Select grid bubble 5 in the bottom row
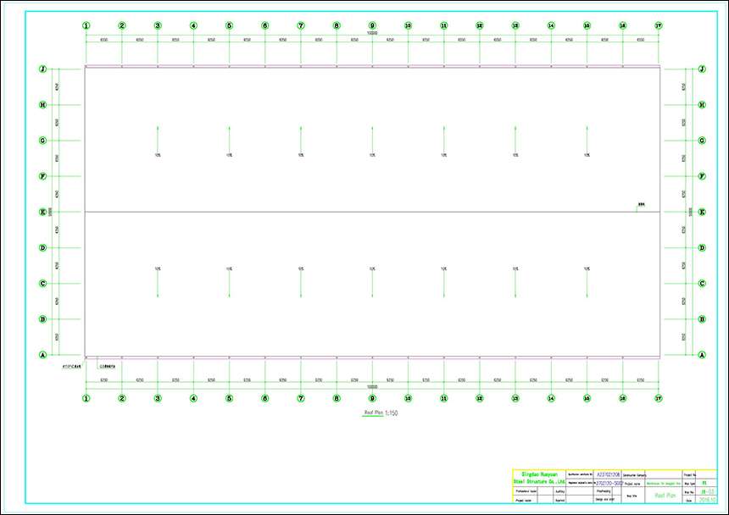Image resolution: width=729 pixels, height=515 pixels. (229, 397)
